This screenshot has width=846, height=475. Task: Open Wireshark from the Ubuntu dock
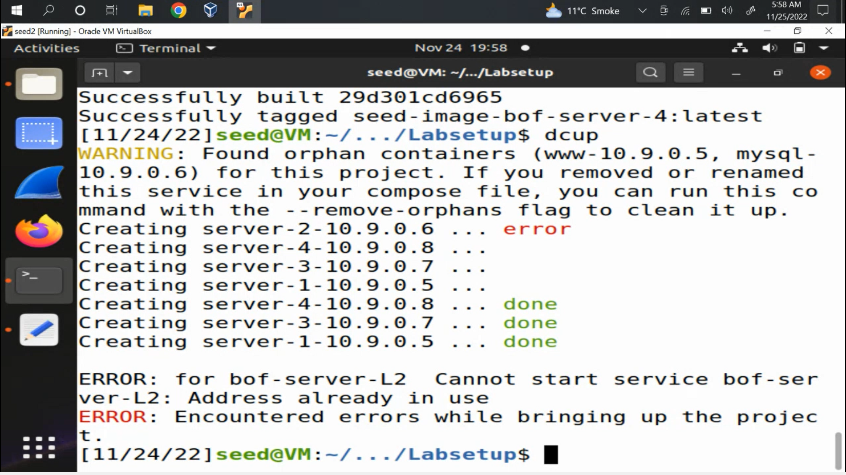click(38, 182)
